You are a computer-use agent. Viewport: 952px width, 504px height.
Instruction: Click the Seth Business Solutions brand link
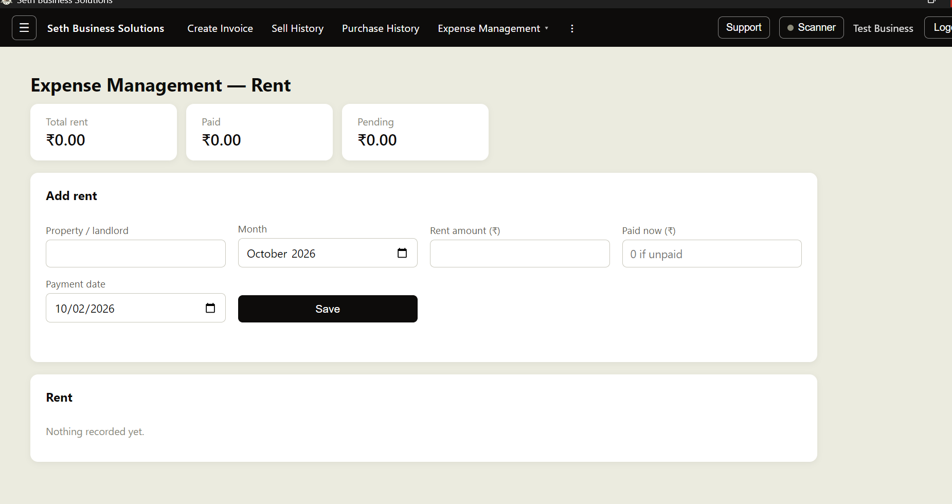105,28
